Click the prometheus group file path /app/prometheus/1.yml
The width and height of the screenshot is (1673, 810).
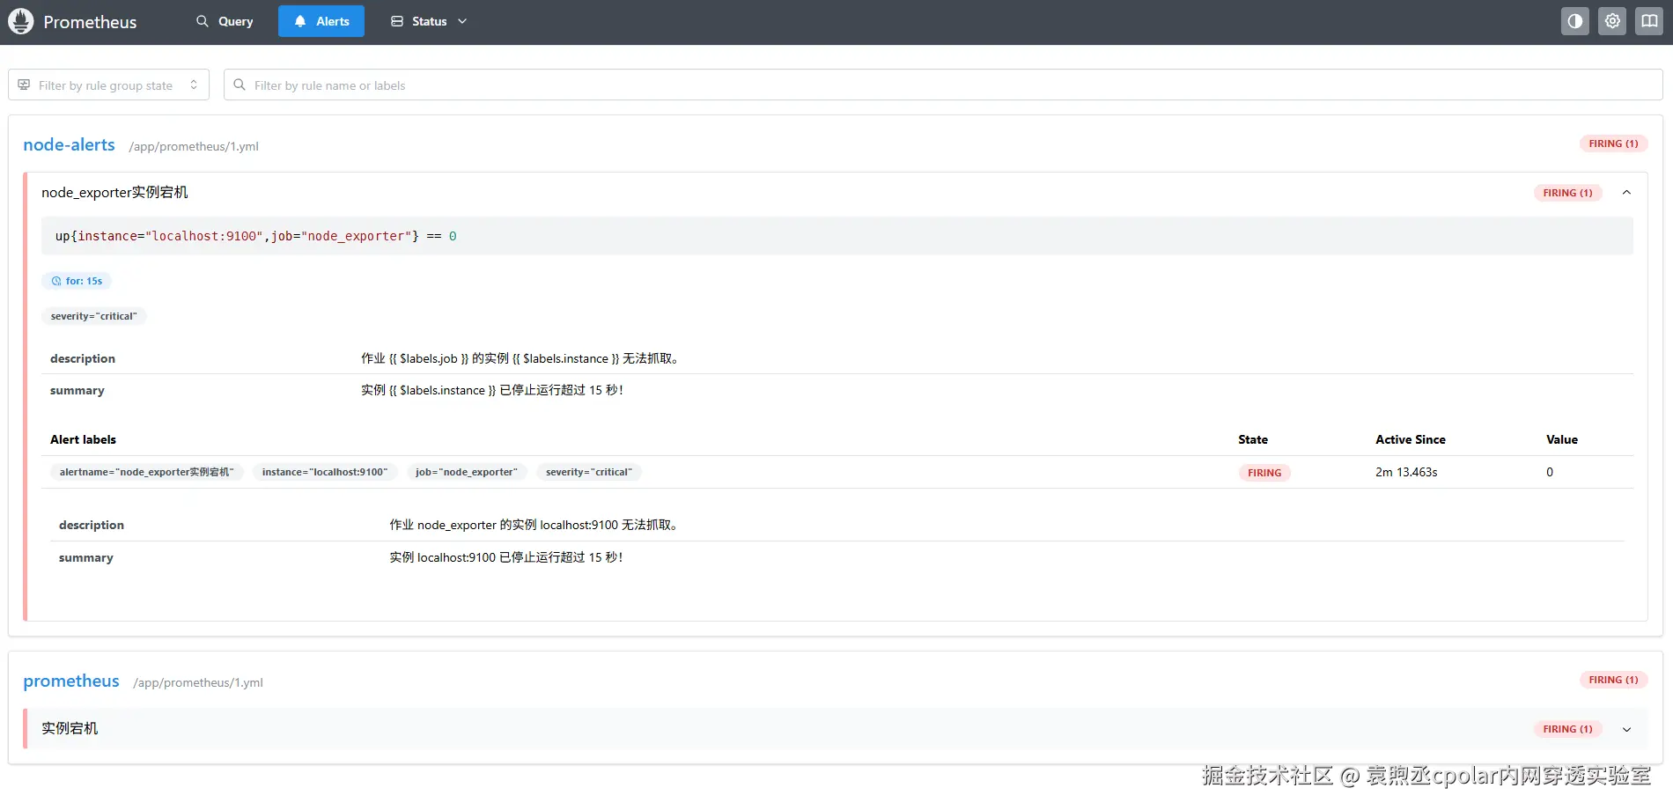coord(198,682)
